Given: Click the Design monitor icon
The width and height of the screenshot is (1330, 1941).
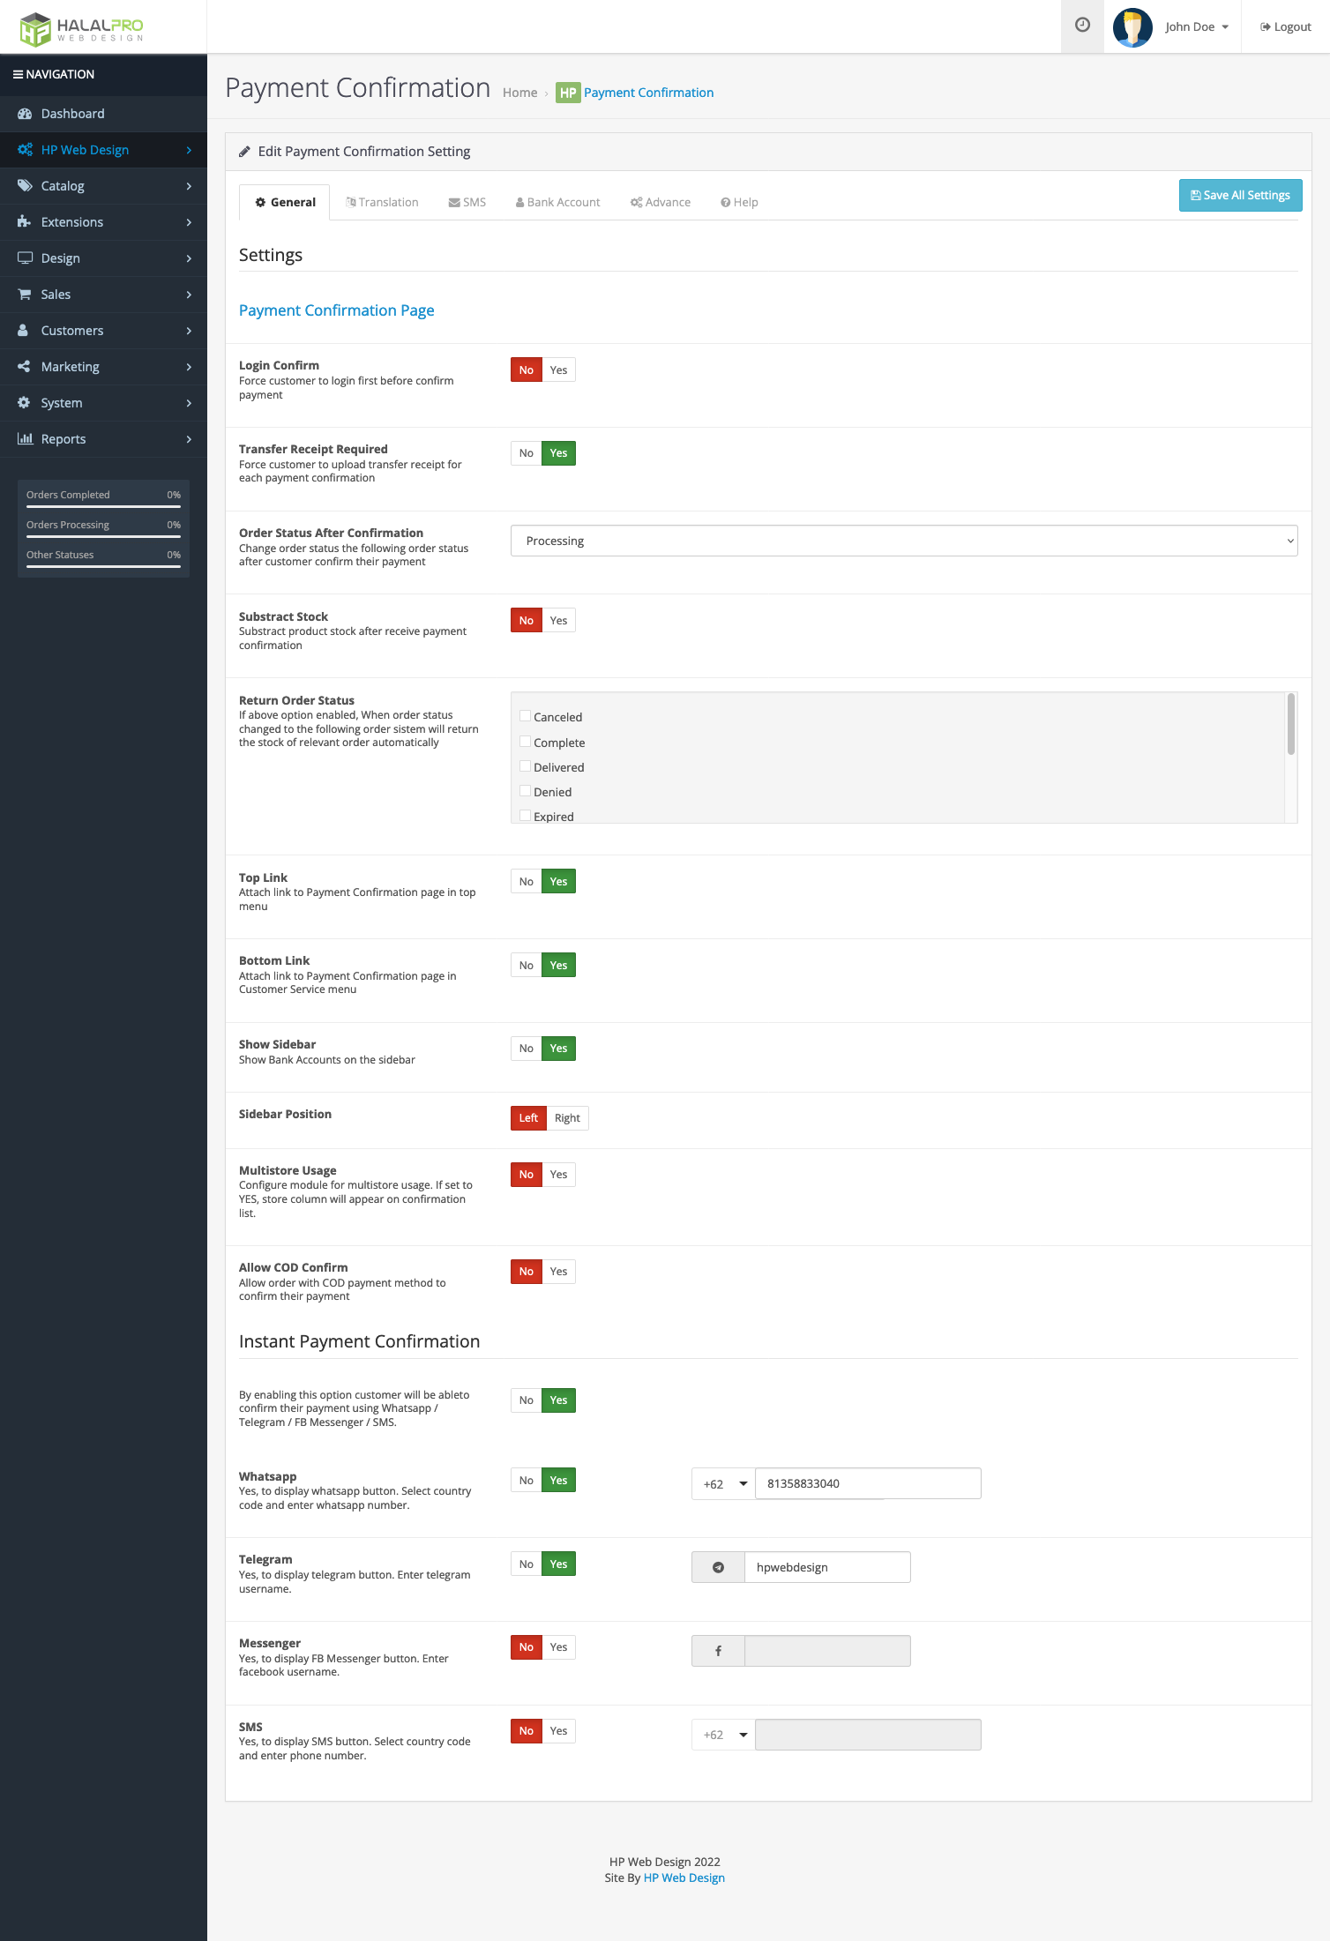Looking at the screenshot, I should 25,258.
